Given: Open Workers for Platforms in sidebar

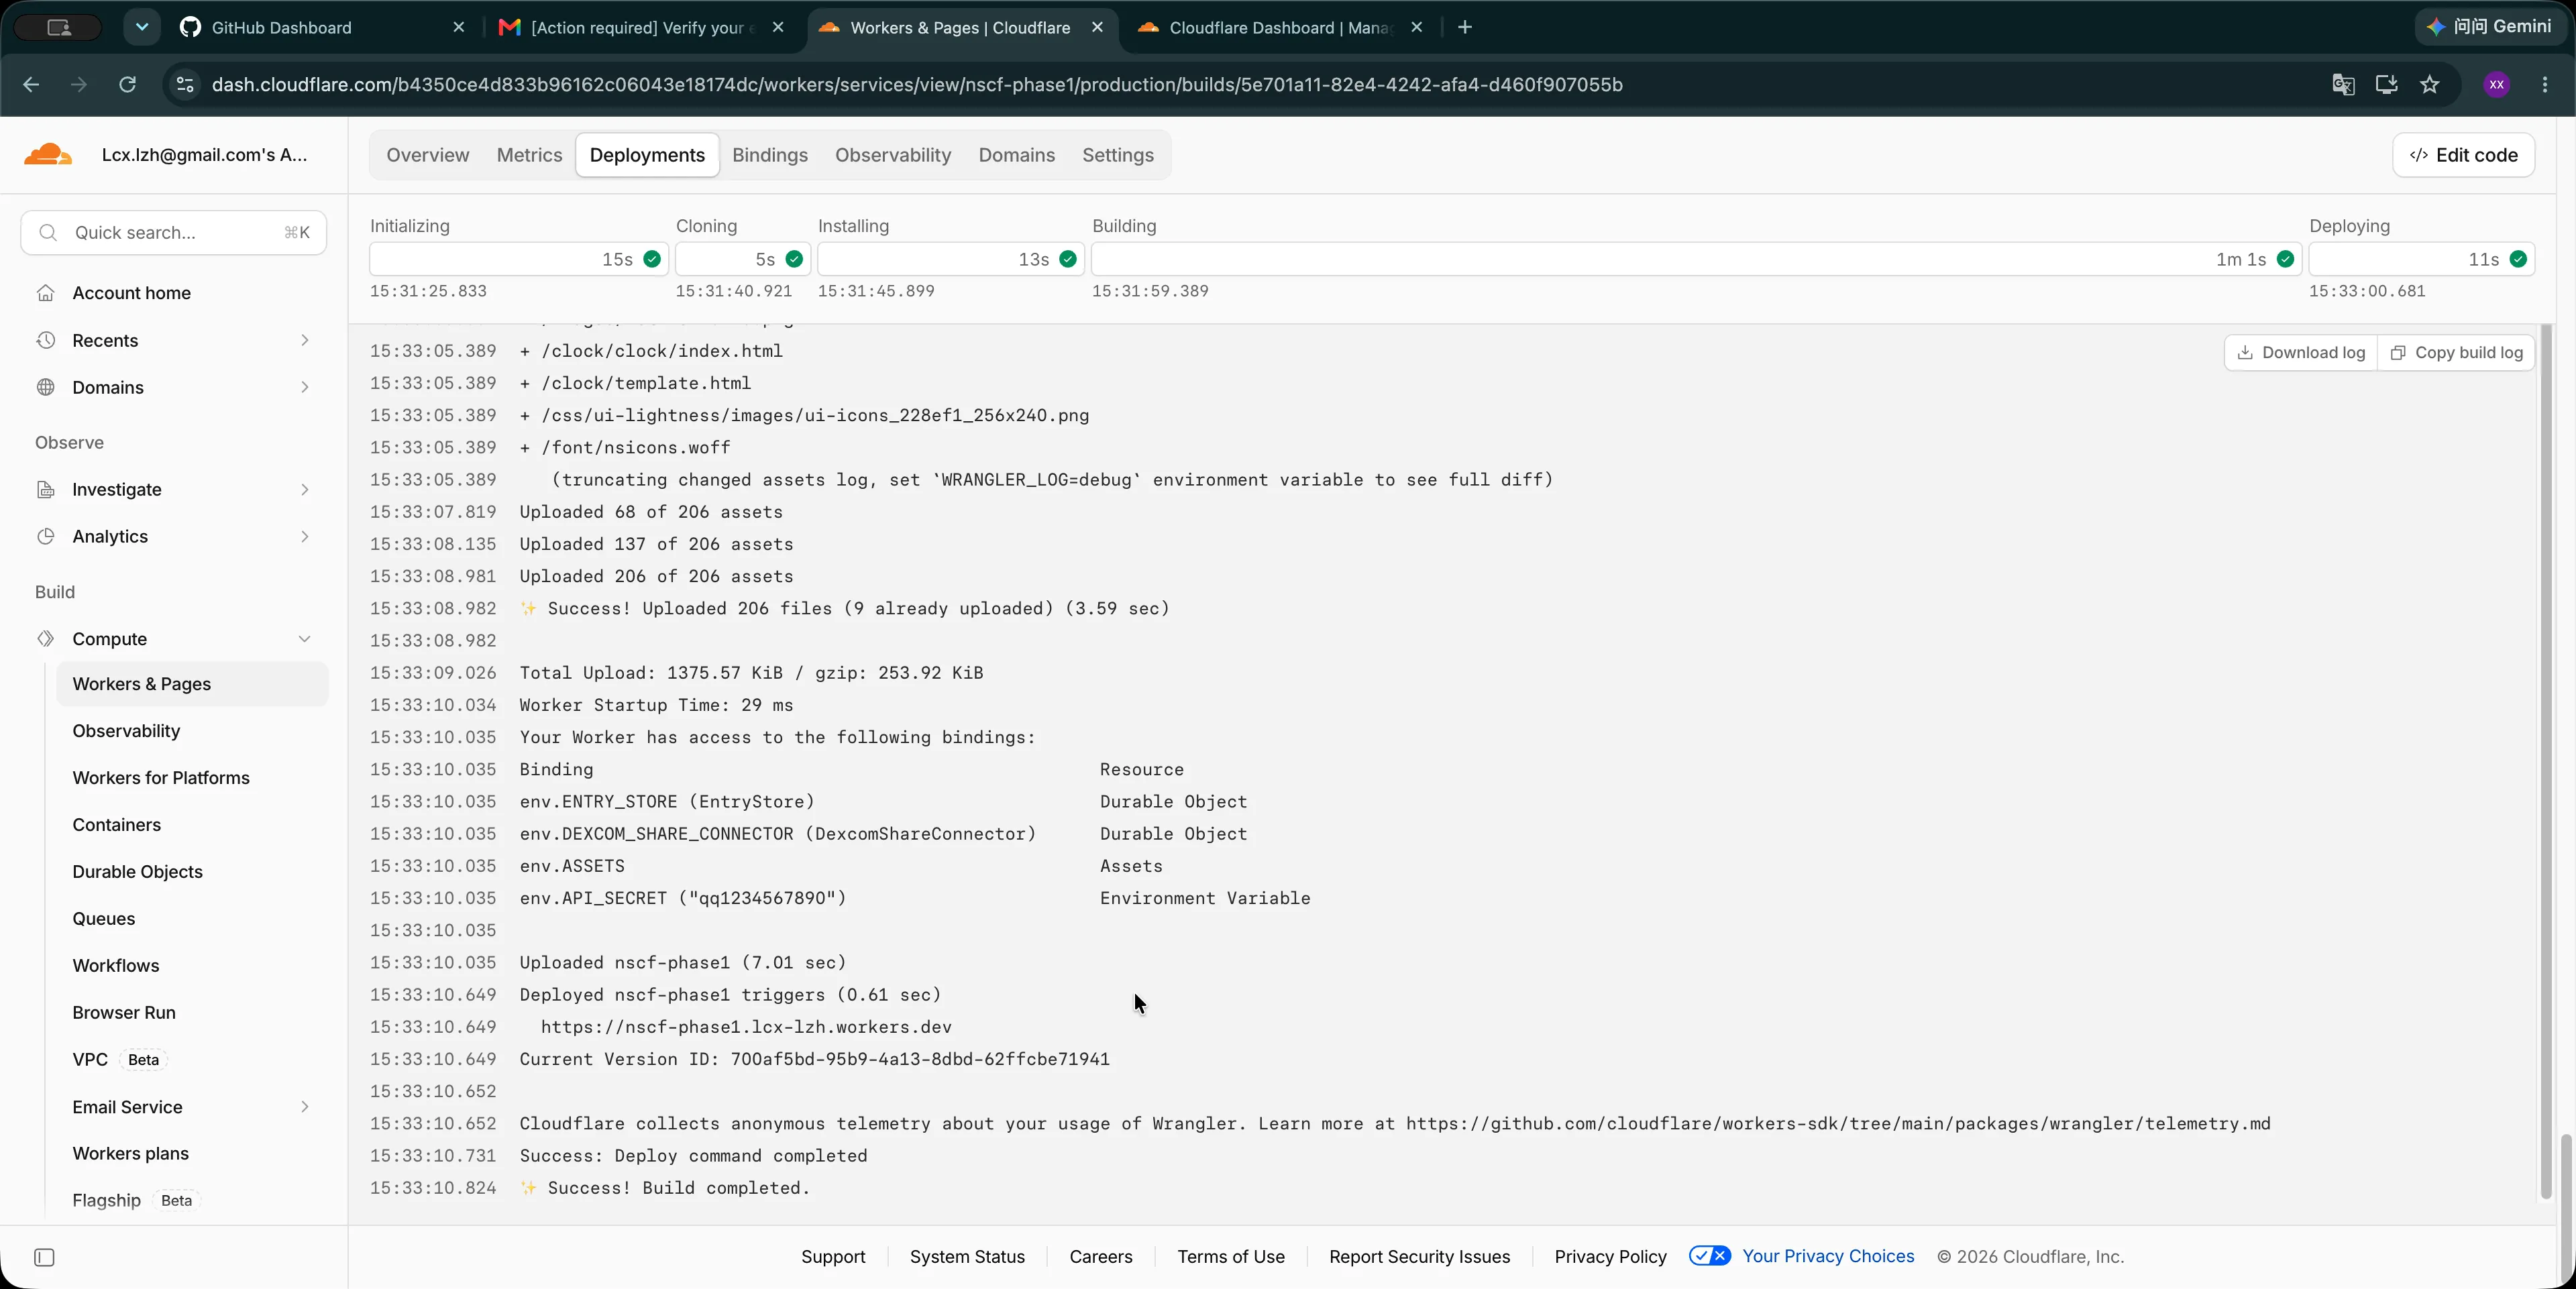Looking at the screenshot, I should click(161, 777).
